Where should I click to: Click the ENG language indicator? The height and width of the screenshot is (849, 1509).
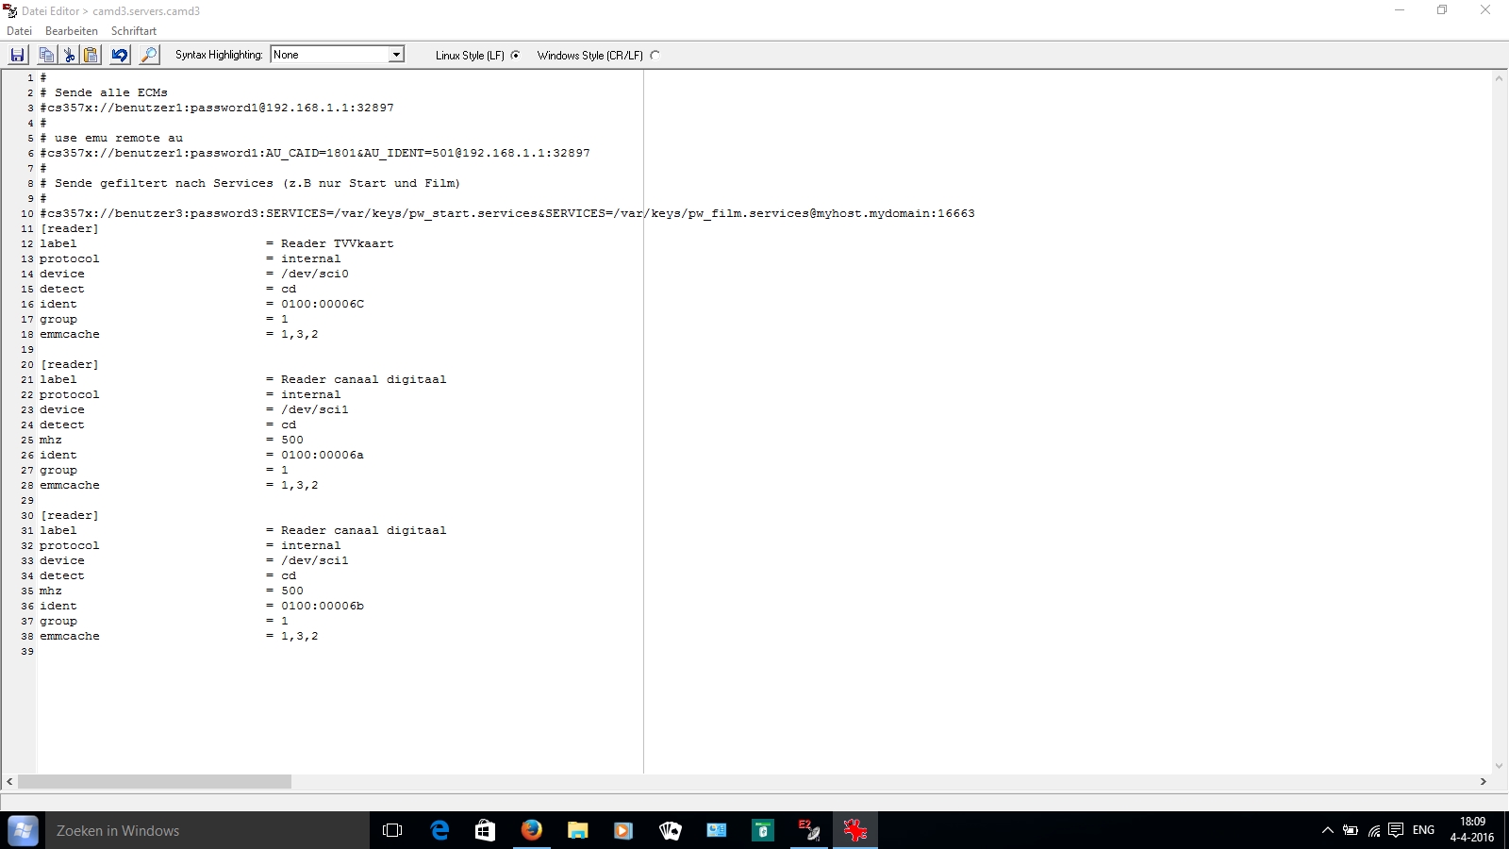(x=1423, y=830)
